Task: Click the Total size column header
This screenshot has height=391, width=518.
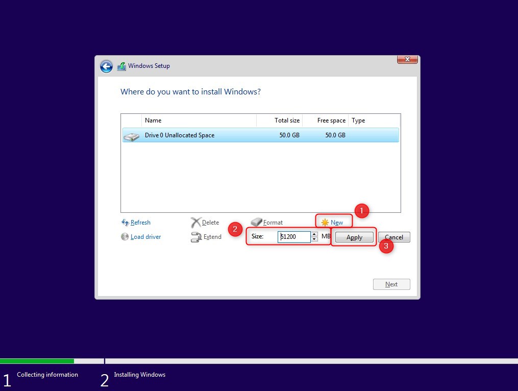Action: 280,120
